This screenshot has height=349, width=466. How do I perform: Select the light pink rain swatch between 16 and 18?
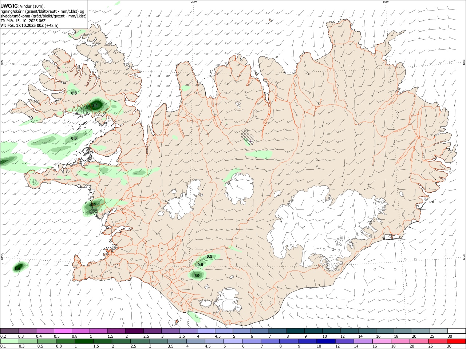[382, 341]
